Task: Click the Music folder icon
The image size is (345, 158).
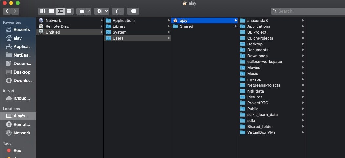Action: 242,74
